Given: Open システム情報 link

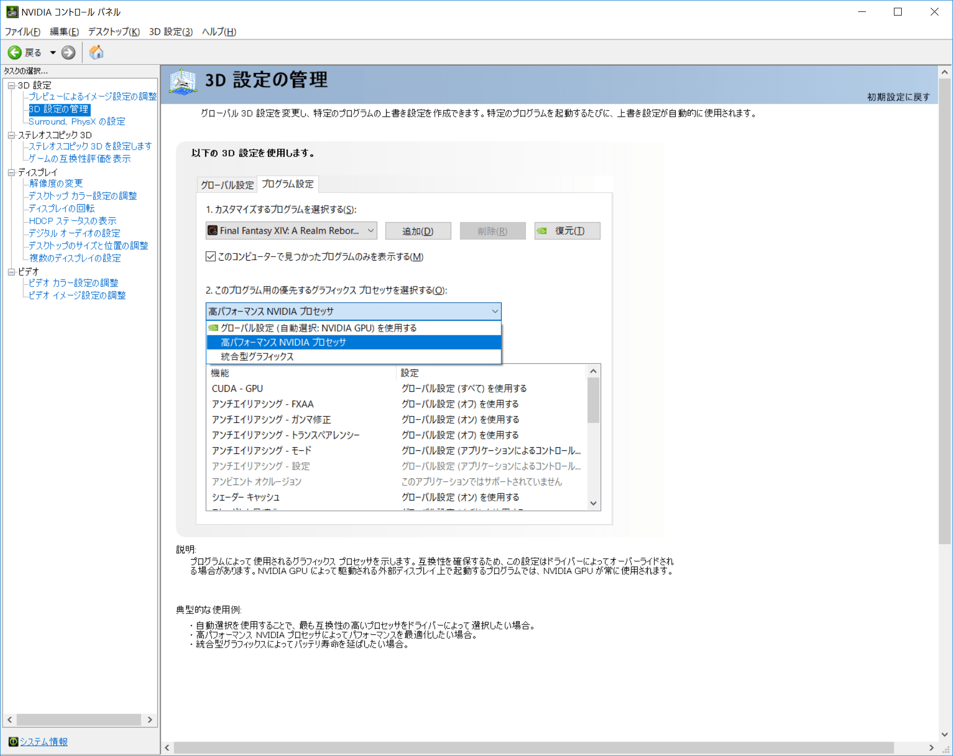Looking at the screenshot, I should tap(44, 741).
